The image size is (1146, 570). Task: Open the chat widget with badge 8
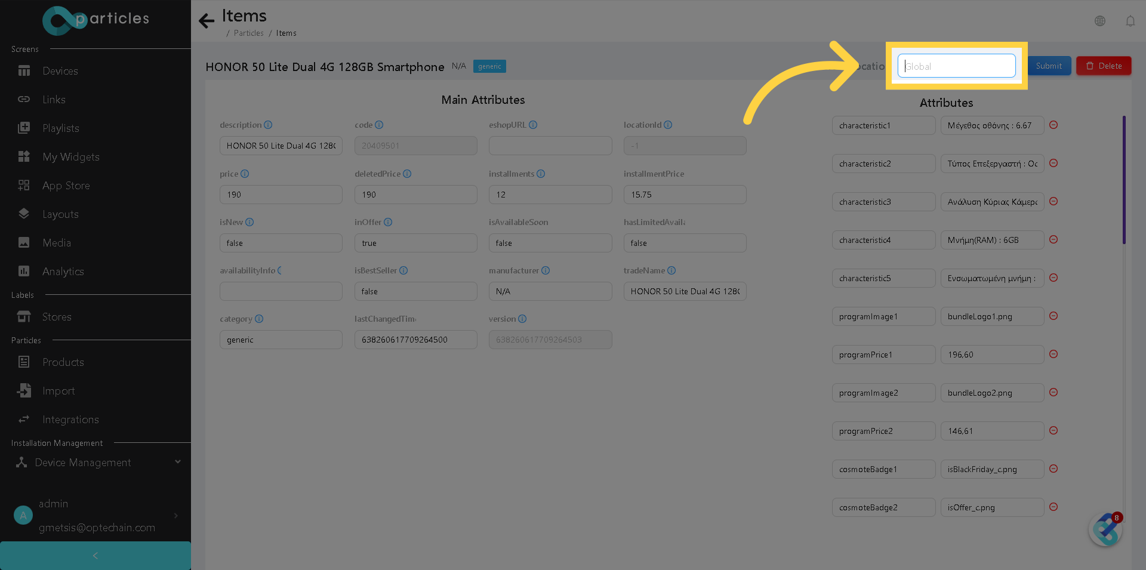(x=1105, y=529)
